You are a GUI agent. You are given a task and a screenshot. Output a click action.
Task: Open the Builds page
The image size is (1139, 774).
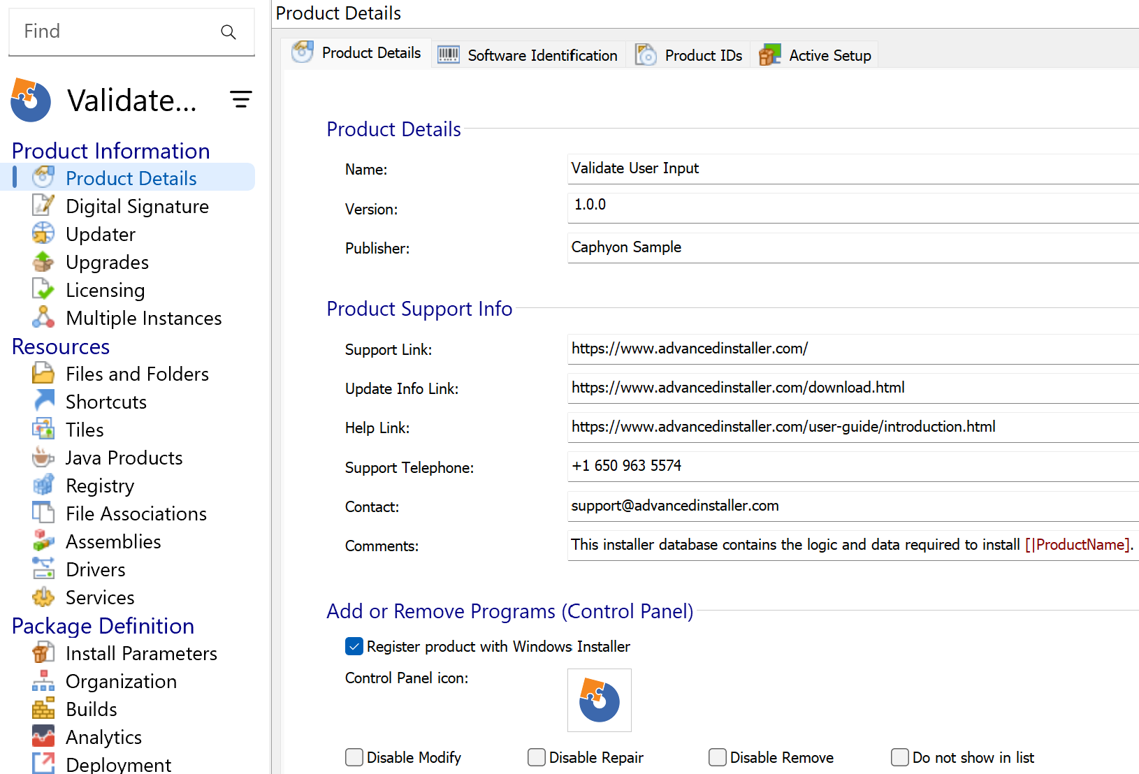coord(92,709)
